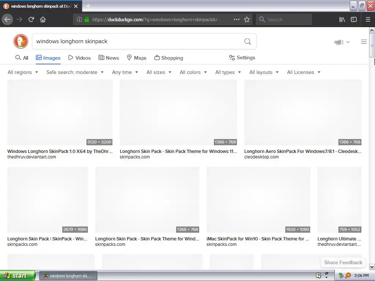Expand the Safe search: moderate dropdown
The image size is (375, 281).
[75, 72]
